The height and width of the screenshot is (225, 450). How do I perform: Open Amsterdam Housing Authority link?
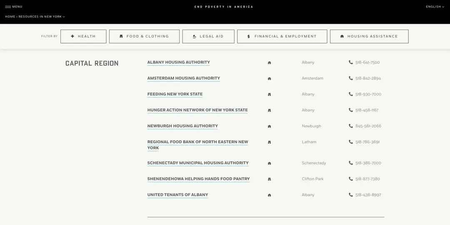click(x=184, y=78)
